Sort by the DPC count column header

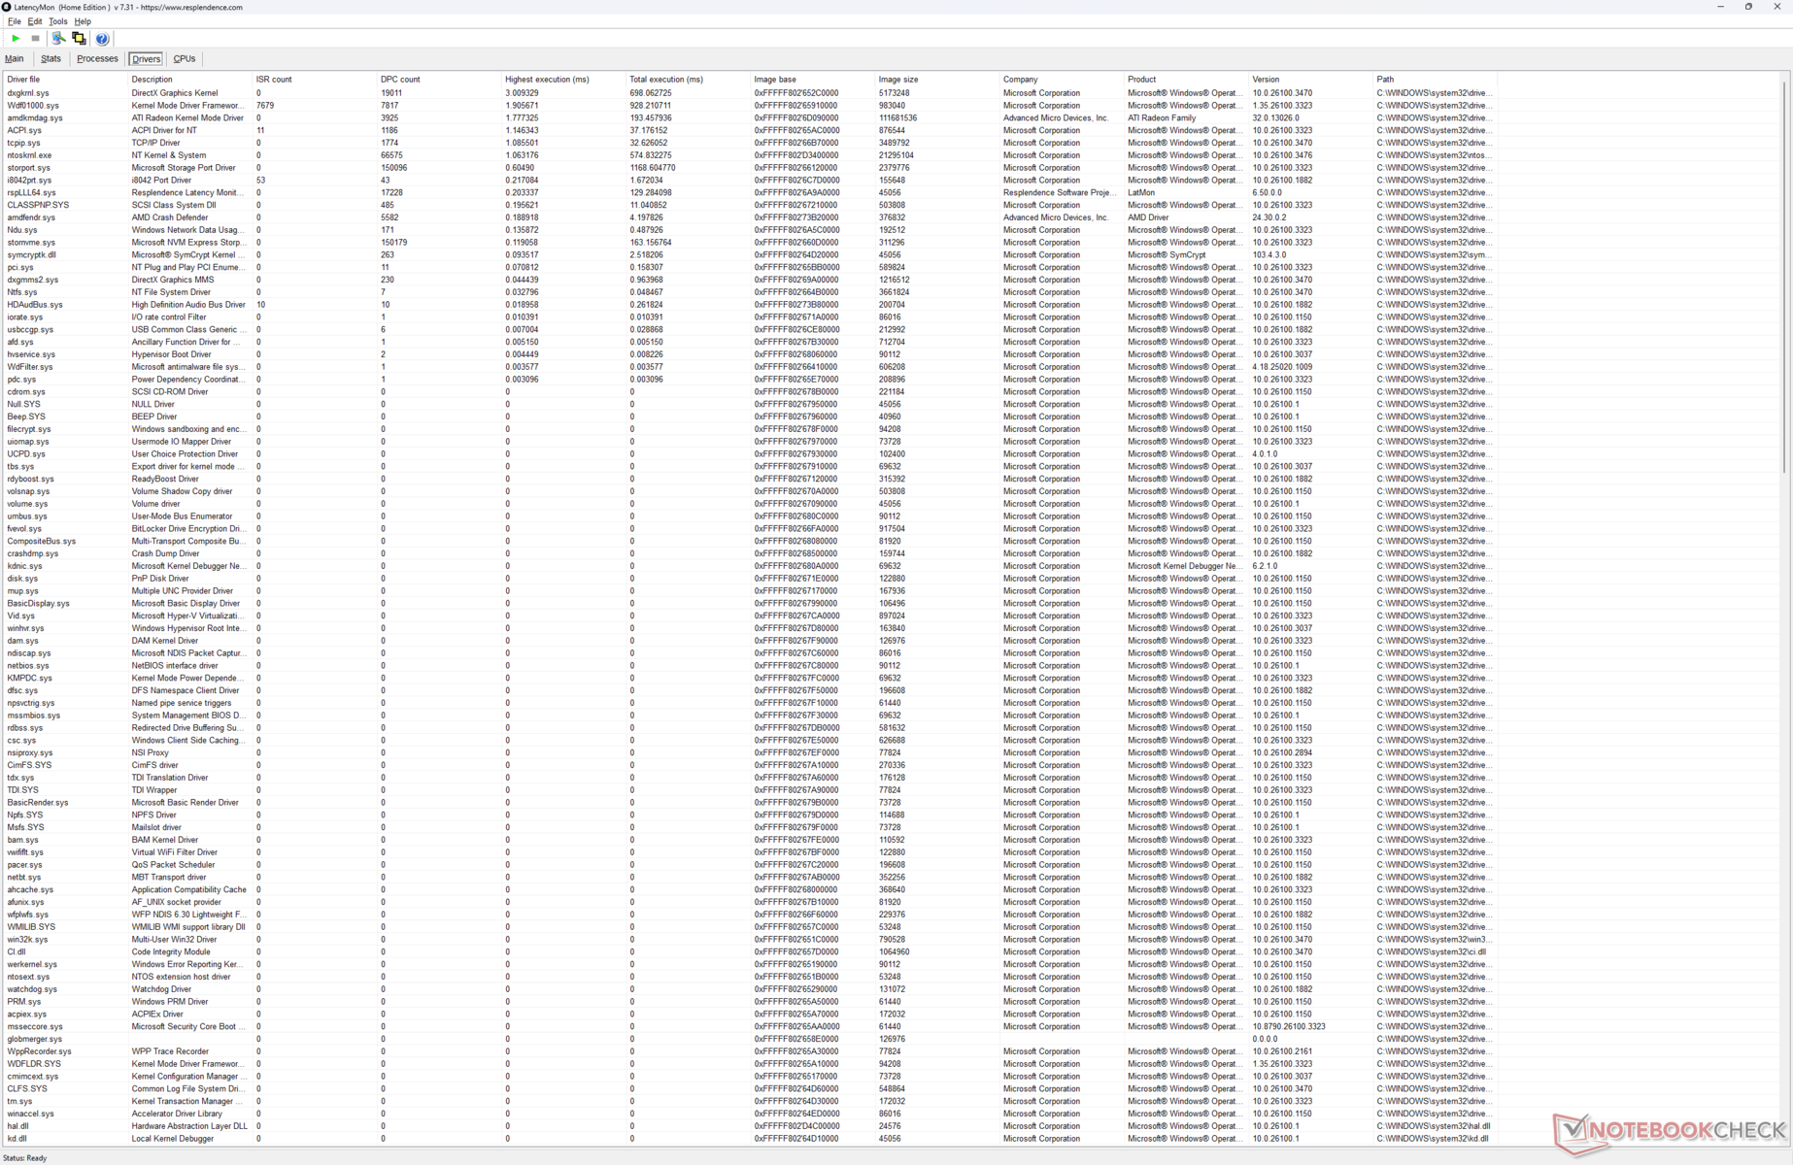[439, 80]
